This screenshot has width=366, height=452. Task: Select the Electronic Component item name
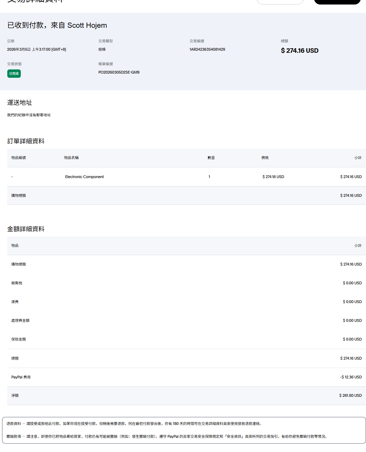84,177
